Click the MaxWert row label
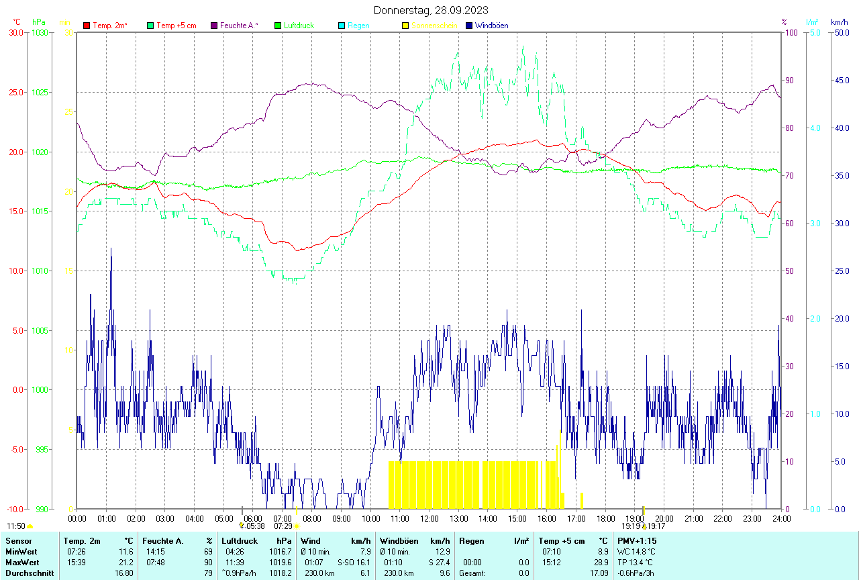This screenshot has width=859, height=580. pyautogui.click(x=23, y=563)
